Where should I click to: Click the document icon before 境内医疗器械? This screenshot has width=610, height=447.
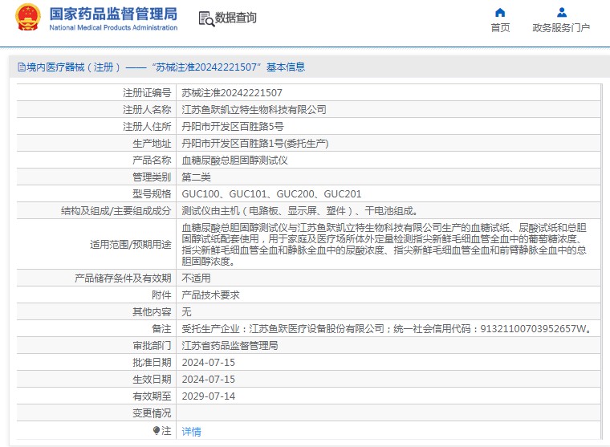point(22,67)
